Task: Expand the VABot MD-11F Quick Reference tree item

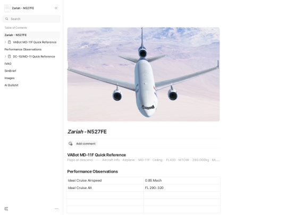Action: pos(5,42)
